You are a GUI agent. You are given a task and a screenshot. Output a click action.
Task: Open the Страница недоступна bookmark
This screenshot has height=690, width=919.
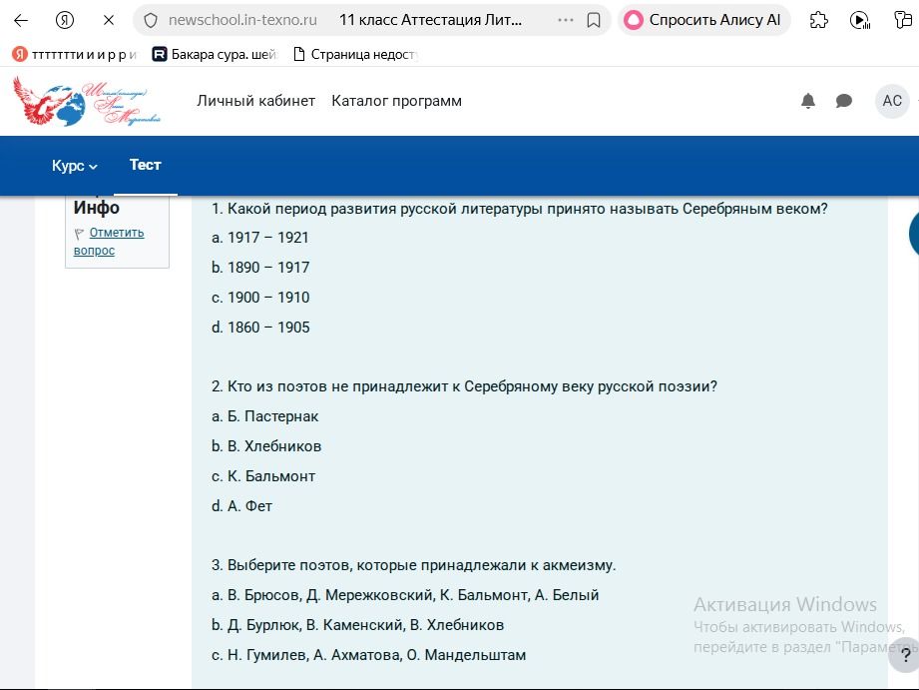tap(355, 55)
